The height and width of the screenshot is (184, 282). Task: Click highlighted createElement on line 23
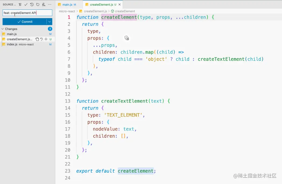click(x=136, y=171)
